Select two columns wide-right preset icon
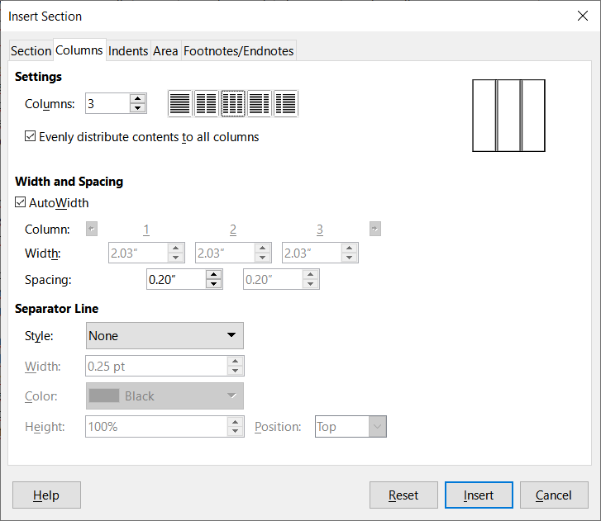The width and height of the screenshot is (601, 521). coord(286,104)
